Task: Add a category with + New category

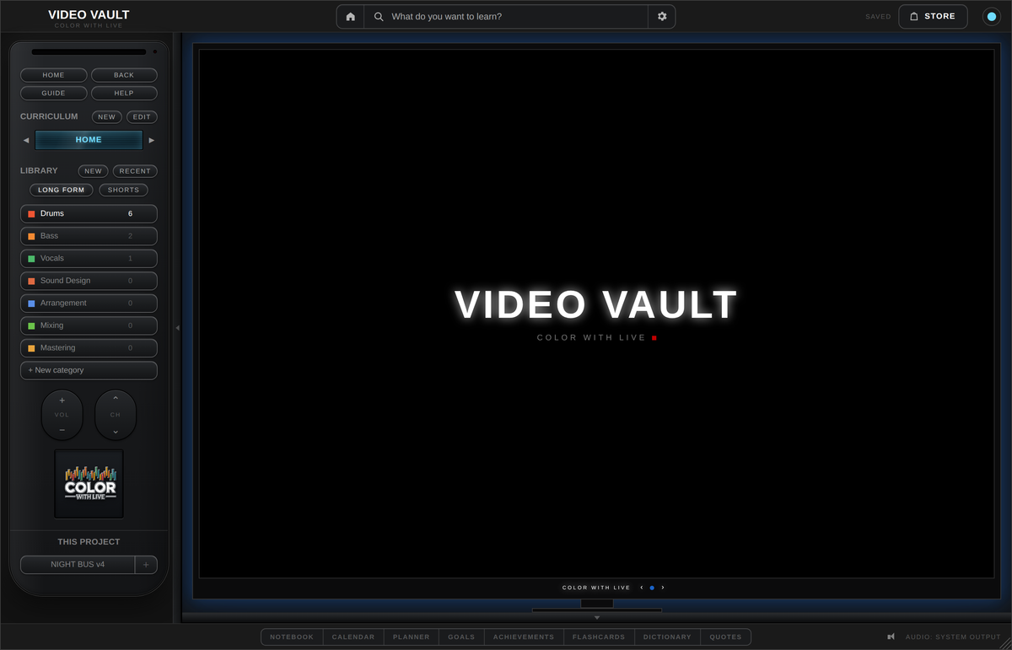Action: pos(89,370)
